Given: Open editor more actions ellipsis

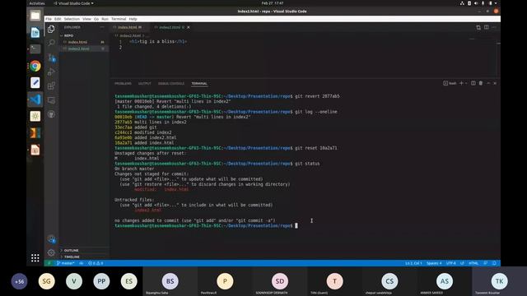Looking at the screenshot, I should (494, 27).
